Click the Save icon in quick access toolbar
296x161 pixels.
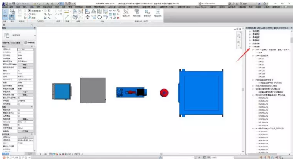14,3
